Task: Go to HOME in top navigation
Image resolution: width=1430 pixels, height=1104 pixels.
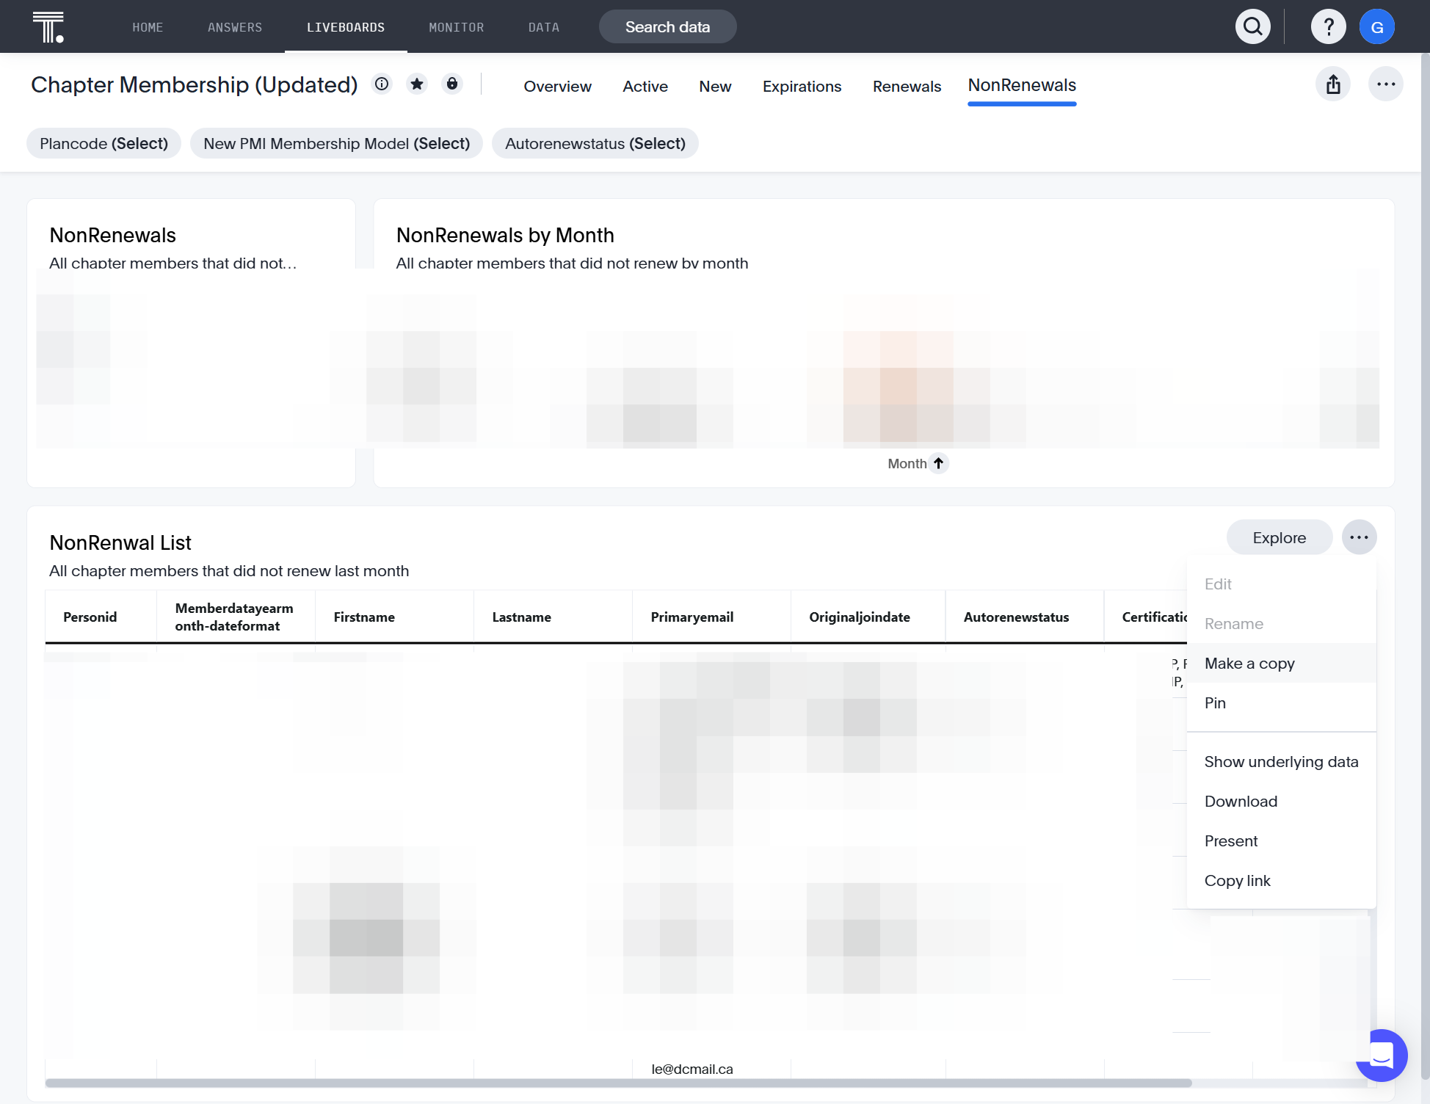Action: [148, 27]
